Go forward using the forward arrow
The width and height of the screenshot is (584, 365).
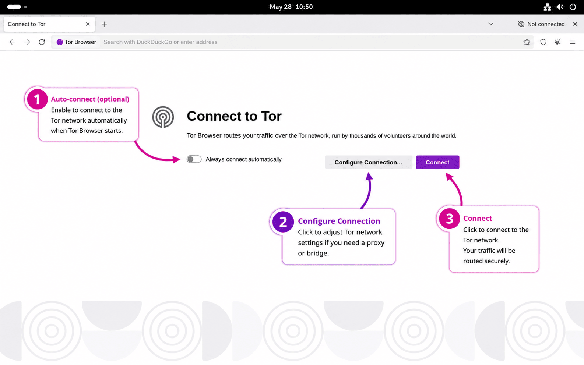click(27, 42)
